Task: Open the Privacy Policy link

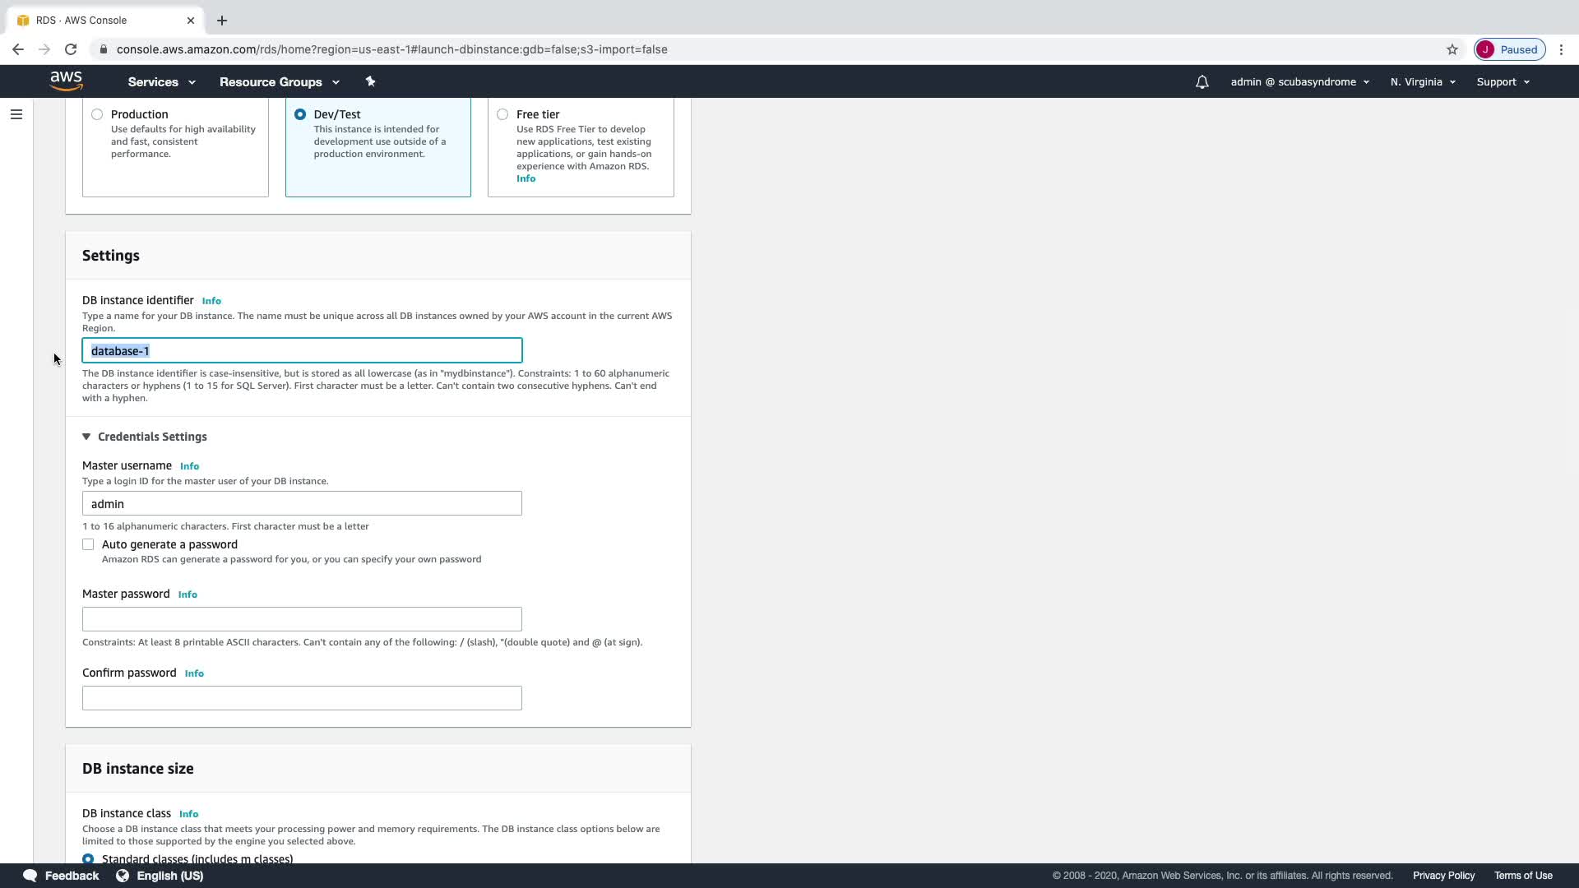Action: point(1443,876)
